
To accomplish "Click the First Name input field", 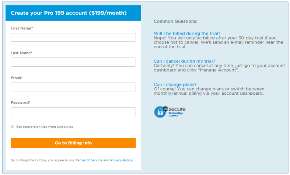I will tap(73, 37).
